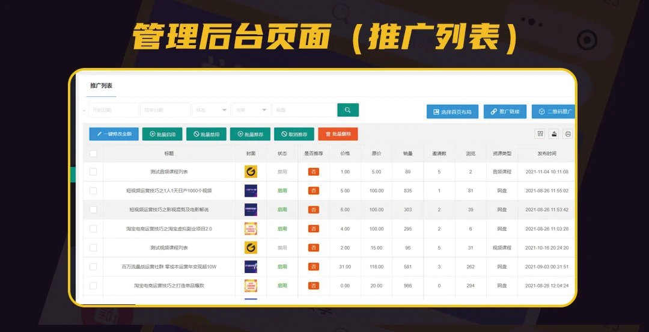The width and height of the screenshot is (649, 332).
Task: Click the 开始日期 date field
Action: [x=113, y=110]
